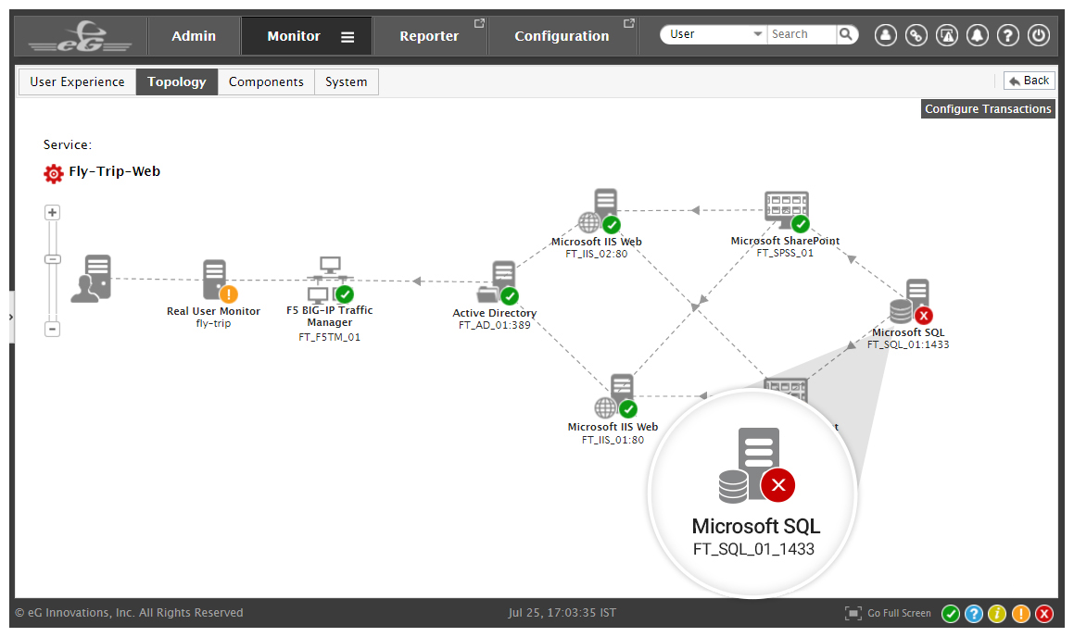1074x637 pixels.
Task: Click the green Normal status icon in footer
Action: click(x=951, y=615)
